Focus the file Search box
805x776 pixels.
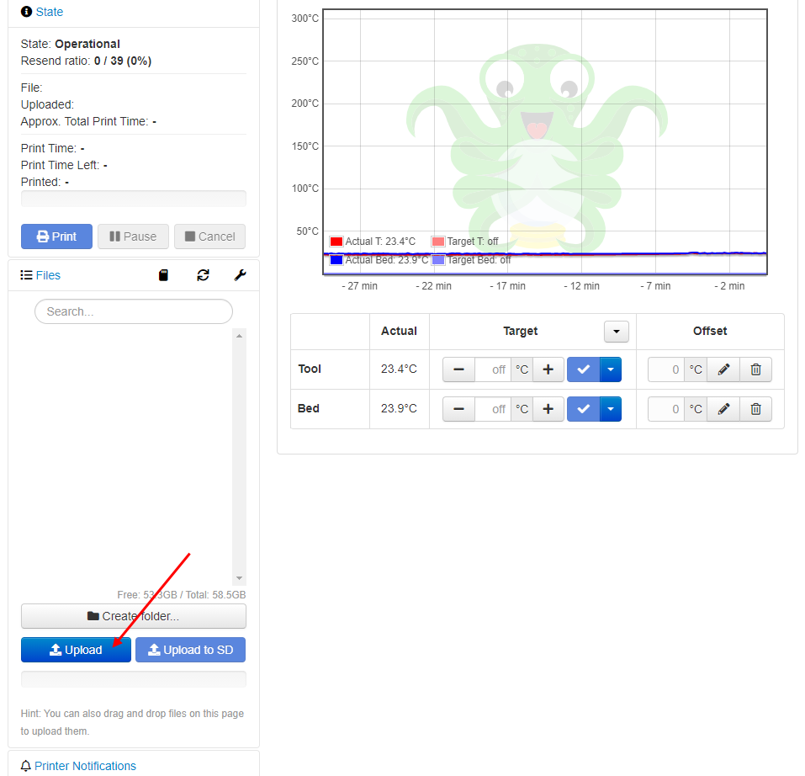134,311
